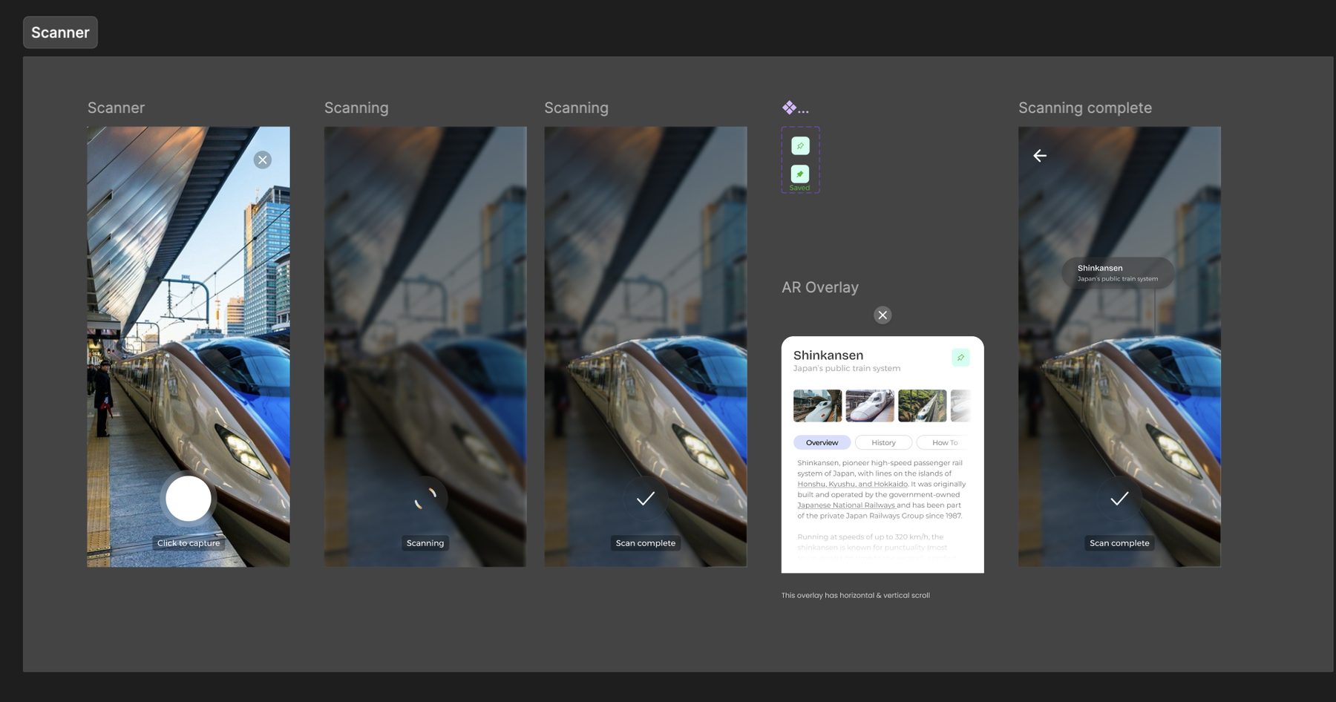
Task: Click the Scanner section label
Action: 60,33
